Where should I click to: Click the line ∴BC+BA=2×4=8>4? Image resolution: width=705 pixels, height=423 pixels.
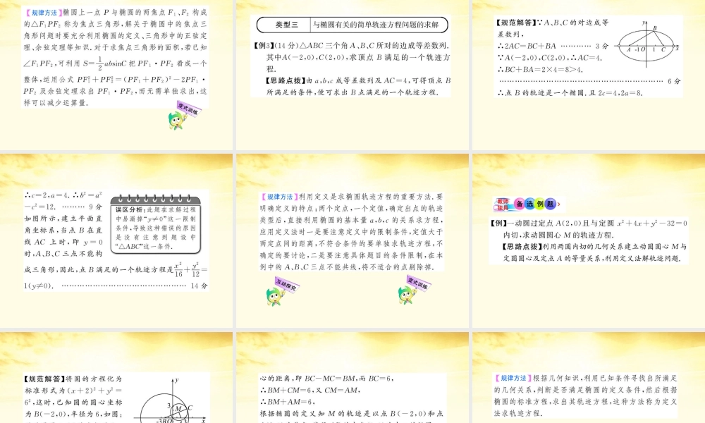tap(540, 69)
